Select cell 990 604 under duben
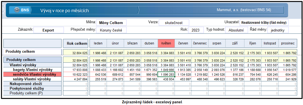 (149, 74)
